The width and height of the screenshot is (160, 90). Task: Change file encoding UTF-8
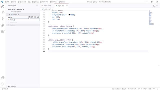[139, 89]
